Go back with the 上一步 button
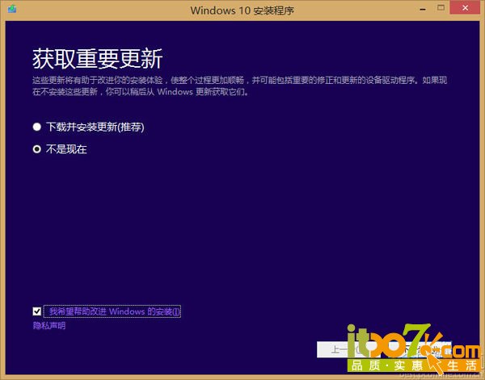485x380 pixels. tap(347, 349)
